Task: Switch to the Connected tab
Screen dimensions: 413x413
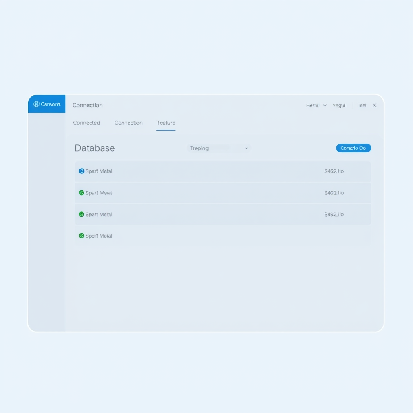Action: 87,123
